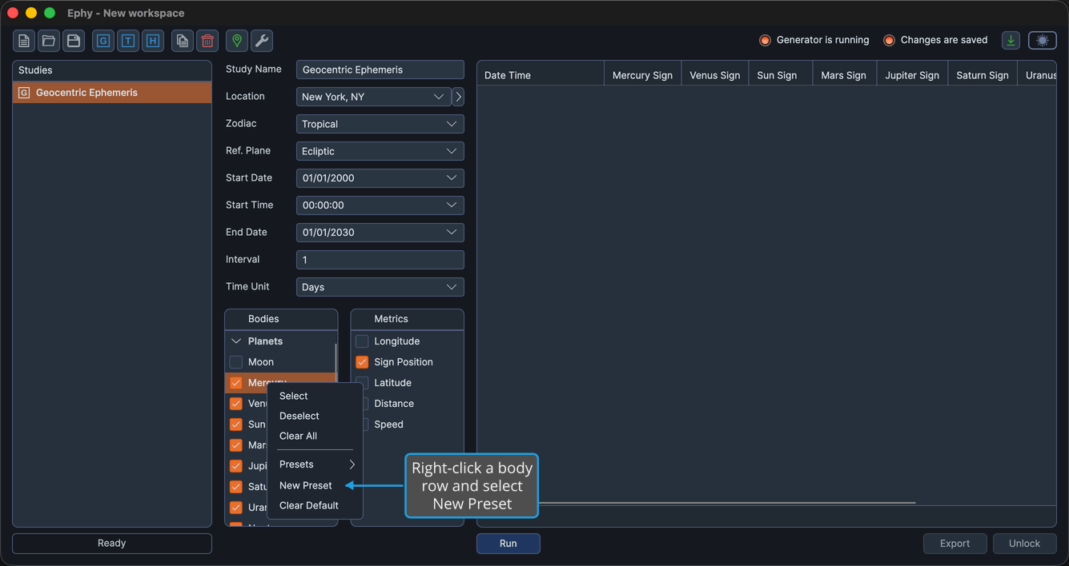Open settings with wrench icon
1069x566 pixels.
point(262,41)
